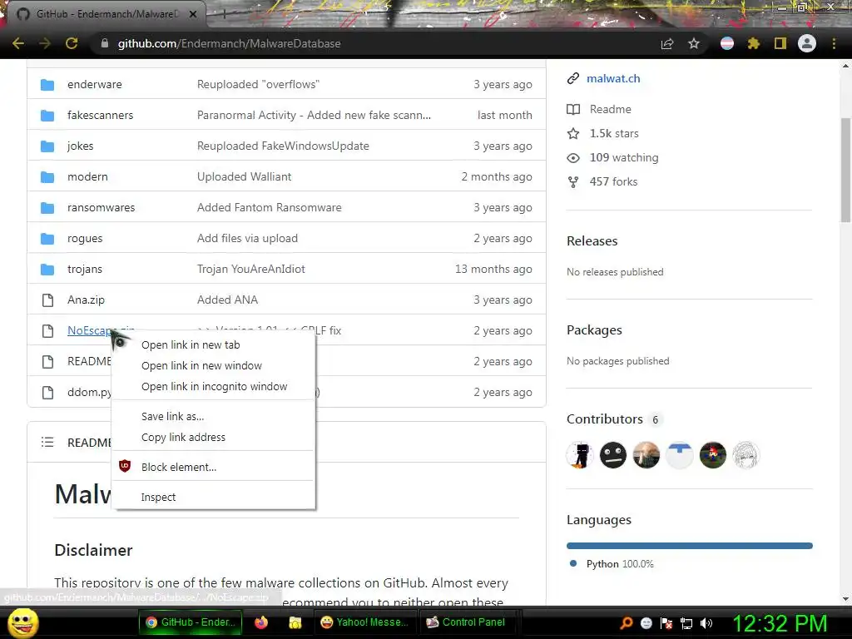Open the Chrome profile avatar
The height and width of the screenshot is (639, 852).
(x=807, y=43)
